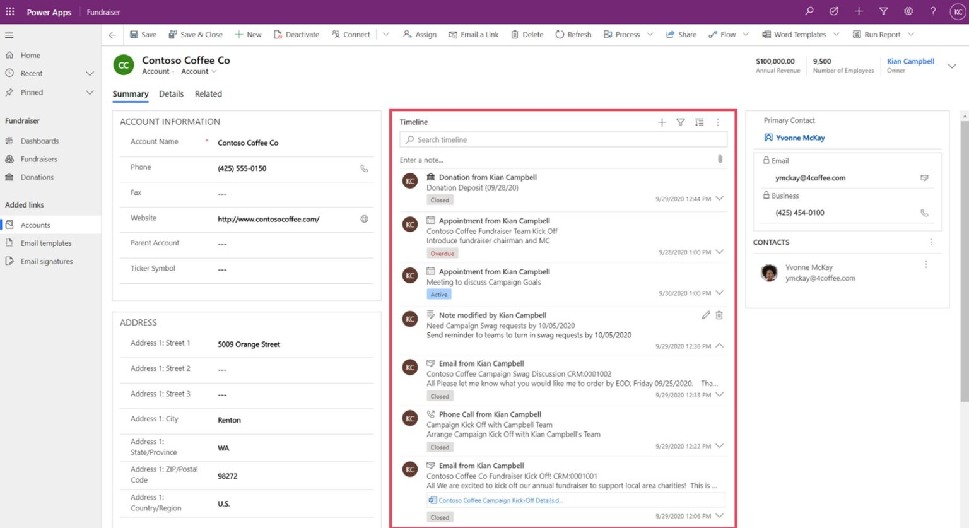The height and width of the screenshot is (528, 969).
Task: Delete the note using trash icon
Action: 719,315
